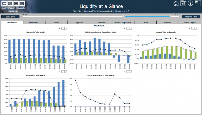Image resolution: width=202 pixels, height=115 pixels.
Task: Click the Brokered to Total Assets title
Action: pos(35,75)
